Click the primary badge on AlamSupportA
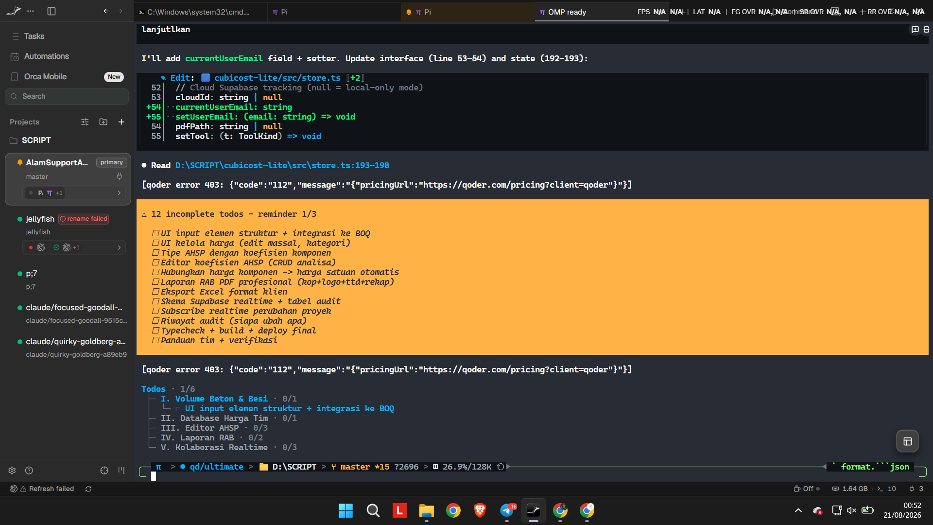Screen dimensions: 933x525 112,163
